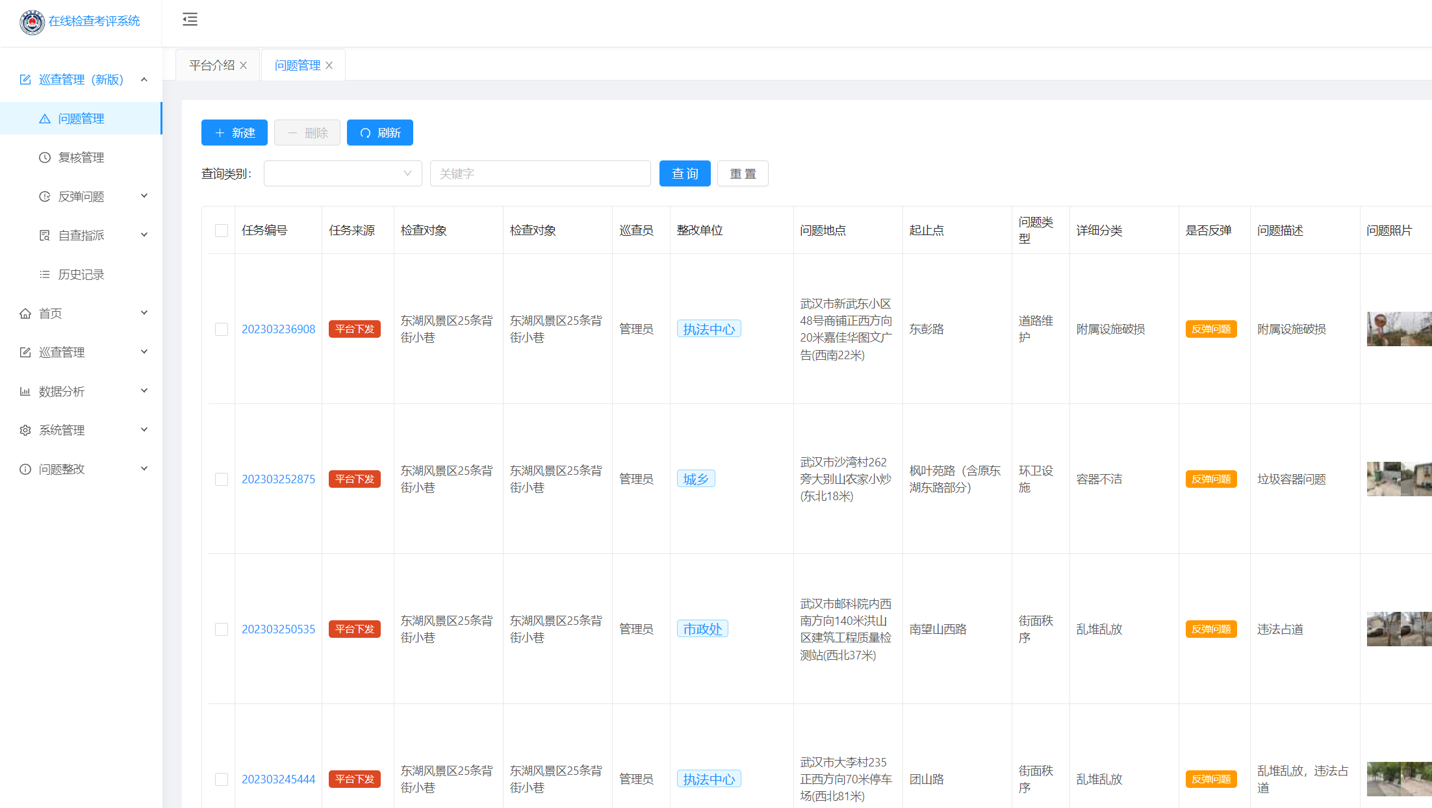Click 反弹问题 tag in row 202303250535
This screenshot has width=1432, height=808.
1211,629
